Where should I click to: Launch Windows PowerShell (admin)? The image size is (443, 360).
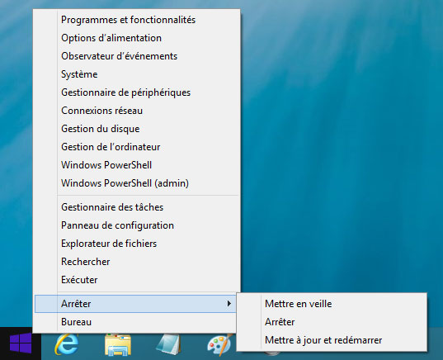137,183
